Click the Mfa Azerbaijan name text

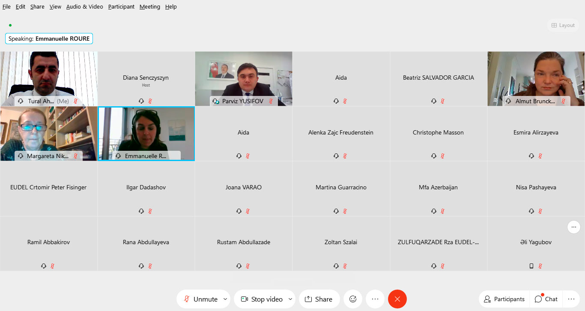(x=438, y=187)
